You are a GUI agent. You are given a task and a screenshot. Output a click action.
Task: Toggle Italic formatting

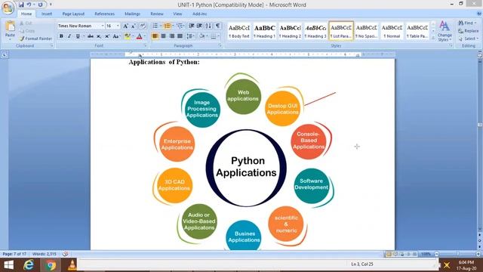coord(69,36)
